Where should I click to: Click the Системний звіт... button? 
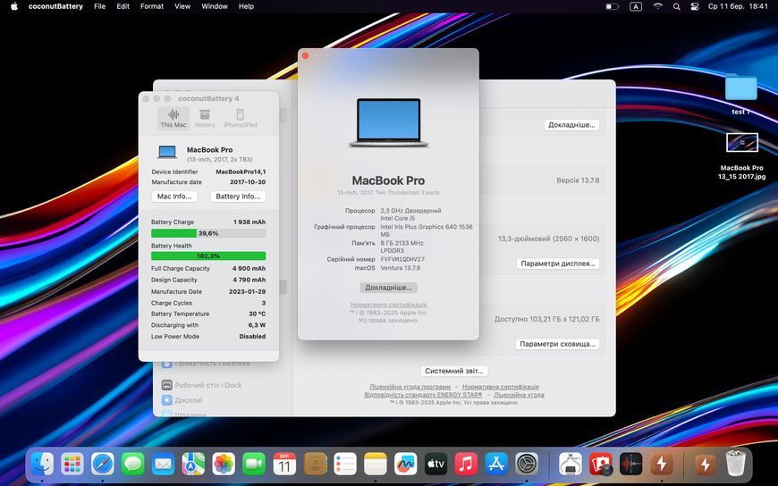tap(454, 371)
